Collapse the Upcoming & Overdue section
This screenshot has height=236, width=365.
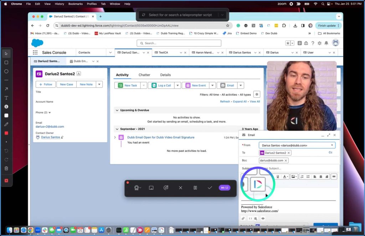click(x=117, y=110)
